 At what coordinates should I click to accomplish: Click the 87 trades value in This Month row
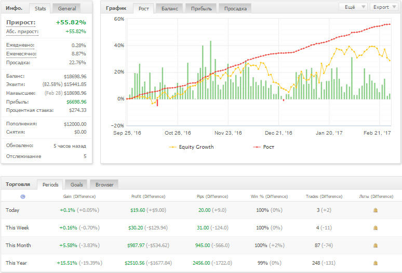(317, 245)
